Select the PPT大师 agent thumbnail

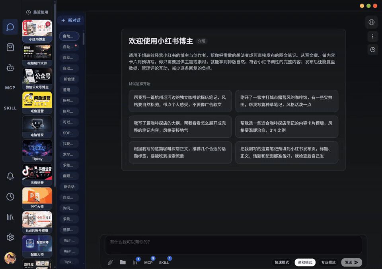(x=37, y=198)
